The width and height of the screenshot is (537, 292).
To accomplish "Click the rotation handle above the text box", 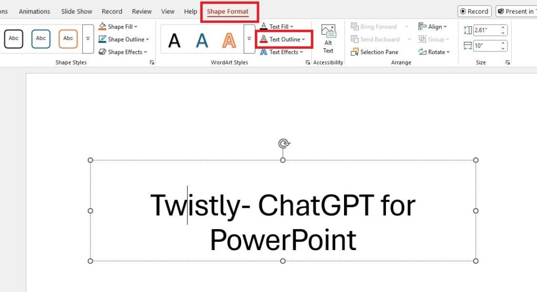I will tap(284, 144).
